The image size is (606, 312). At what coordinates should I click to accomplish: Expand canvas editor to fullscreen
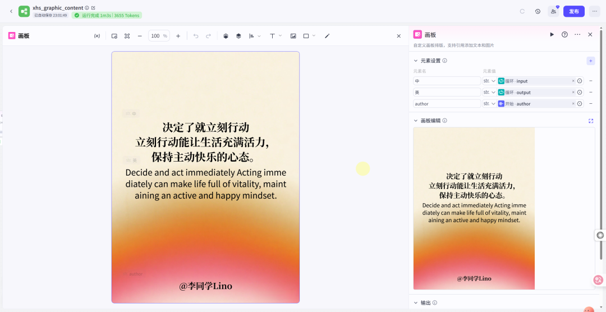(x=590, y=121)
